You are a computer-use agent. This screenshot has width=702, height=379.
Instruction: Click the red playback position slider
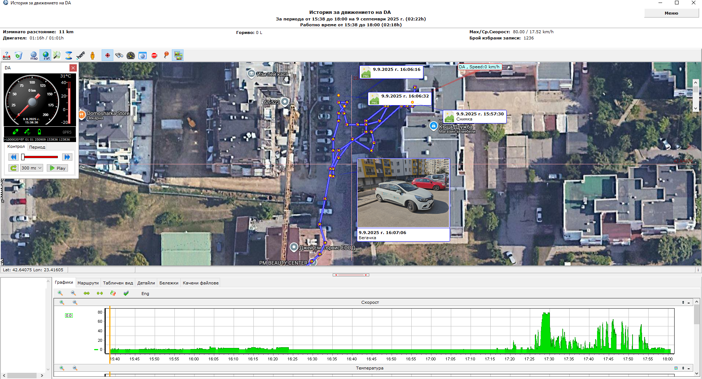40,157
